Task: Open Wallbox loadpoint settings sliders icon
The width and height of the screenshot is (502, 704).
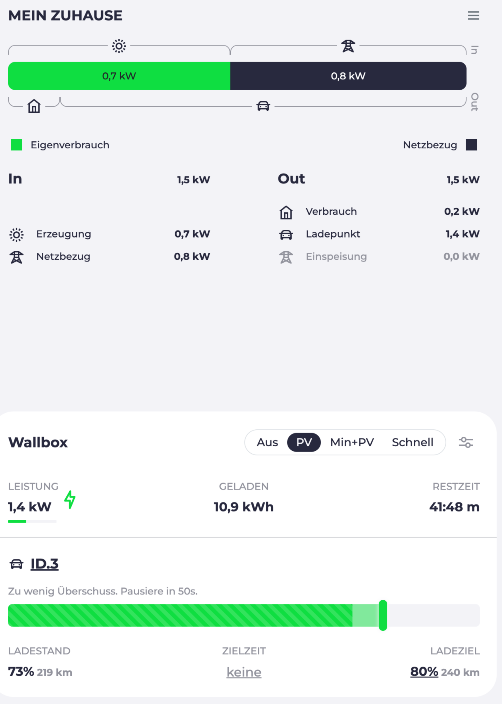Action: coord(466,442)
